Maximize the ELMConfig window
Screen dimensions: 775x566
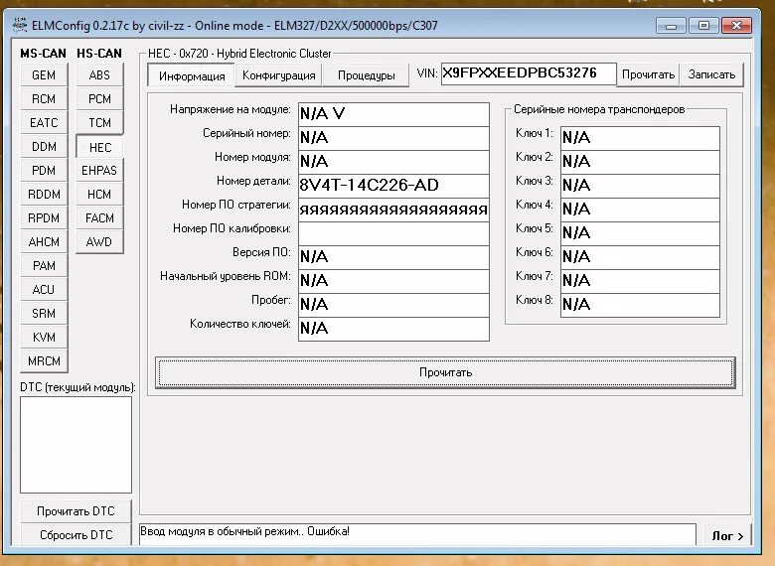click(x=703, y=25)
